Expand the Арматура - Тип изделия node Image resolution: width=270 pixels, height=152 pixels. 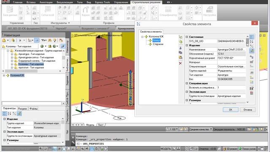12,54
